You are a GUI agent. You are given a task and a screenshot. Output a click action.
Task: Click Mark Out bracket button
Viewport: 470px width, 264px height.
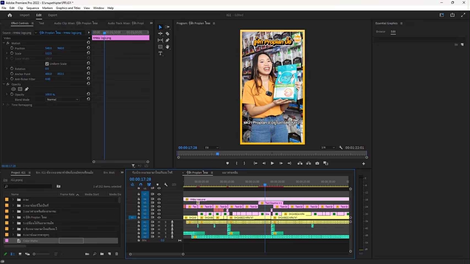tap(244, 163)
